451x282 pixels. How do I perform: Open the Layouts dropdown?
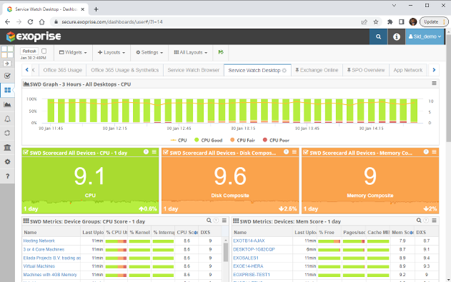click(111, 52)
